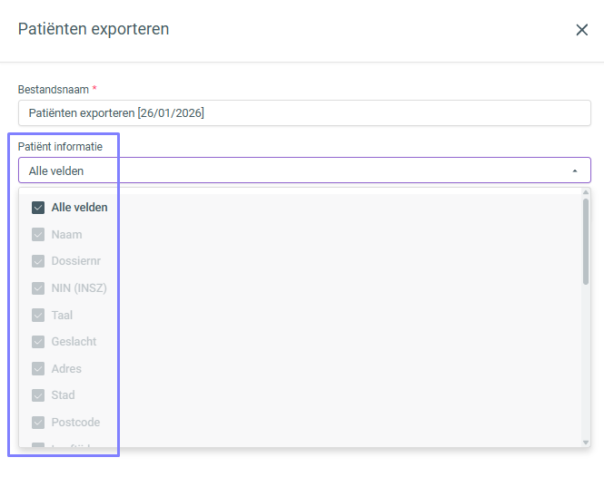Image resolution: width=604 pixels, height=477 pixels.
Task: Toggle the Dossiernr checkbox
Action: (38, 261)
